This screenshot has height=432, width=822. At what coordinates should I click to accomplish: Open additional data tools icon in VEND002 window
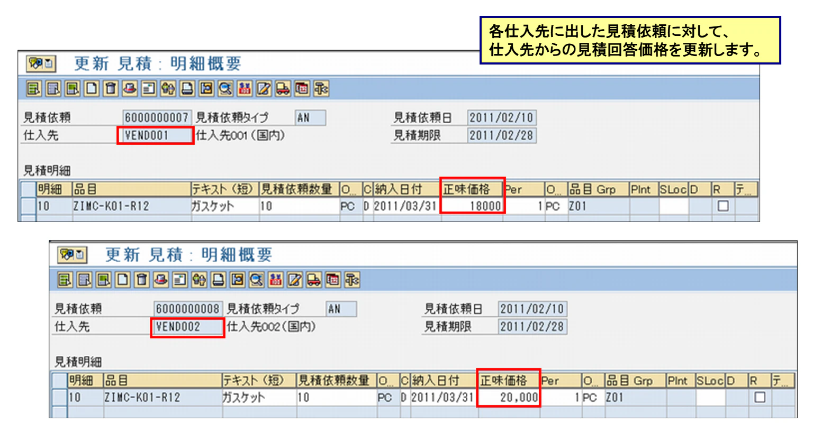tap(352, 280)
